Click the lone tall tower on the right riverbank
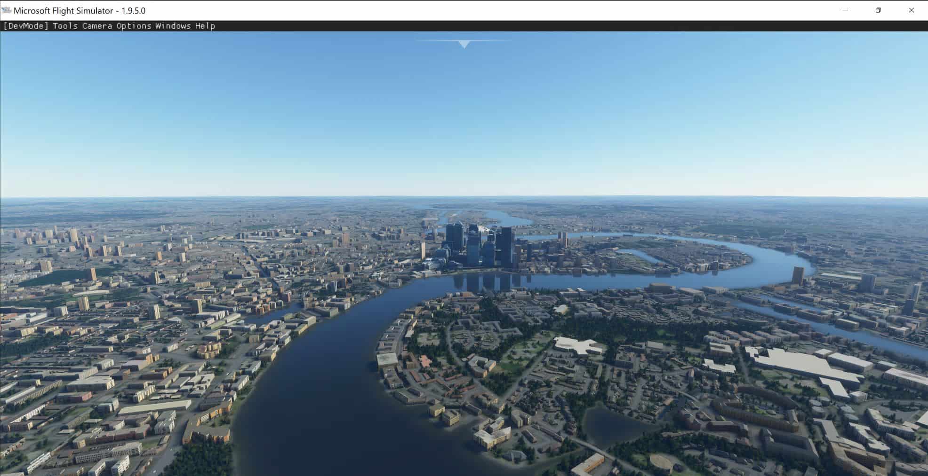This screenshot has width=928, height=476. 798,275
